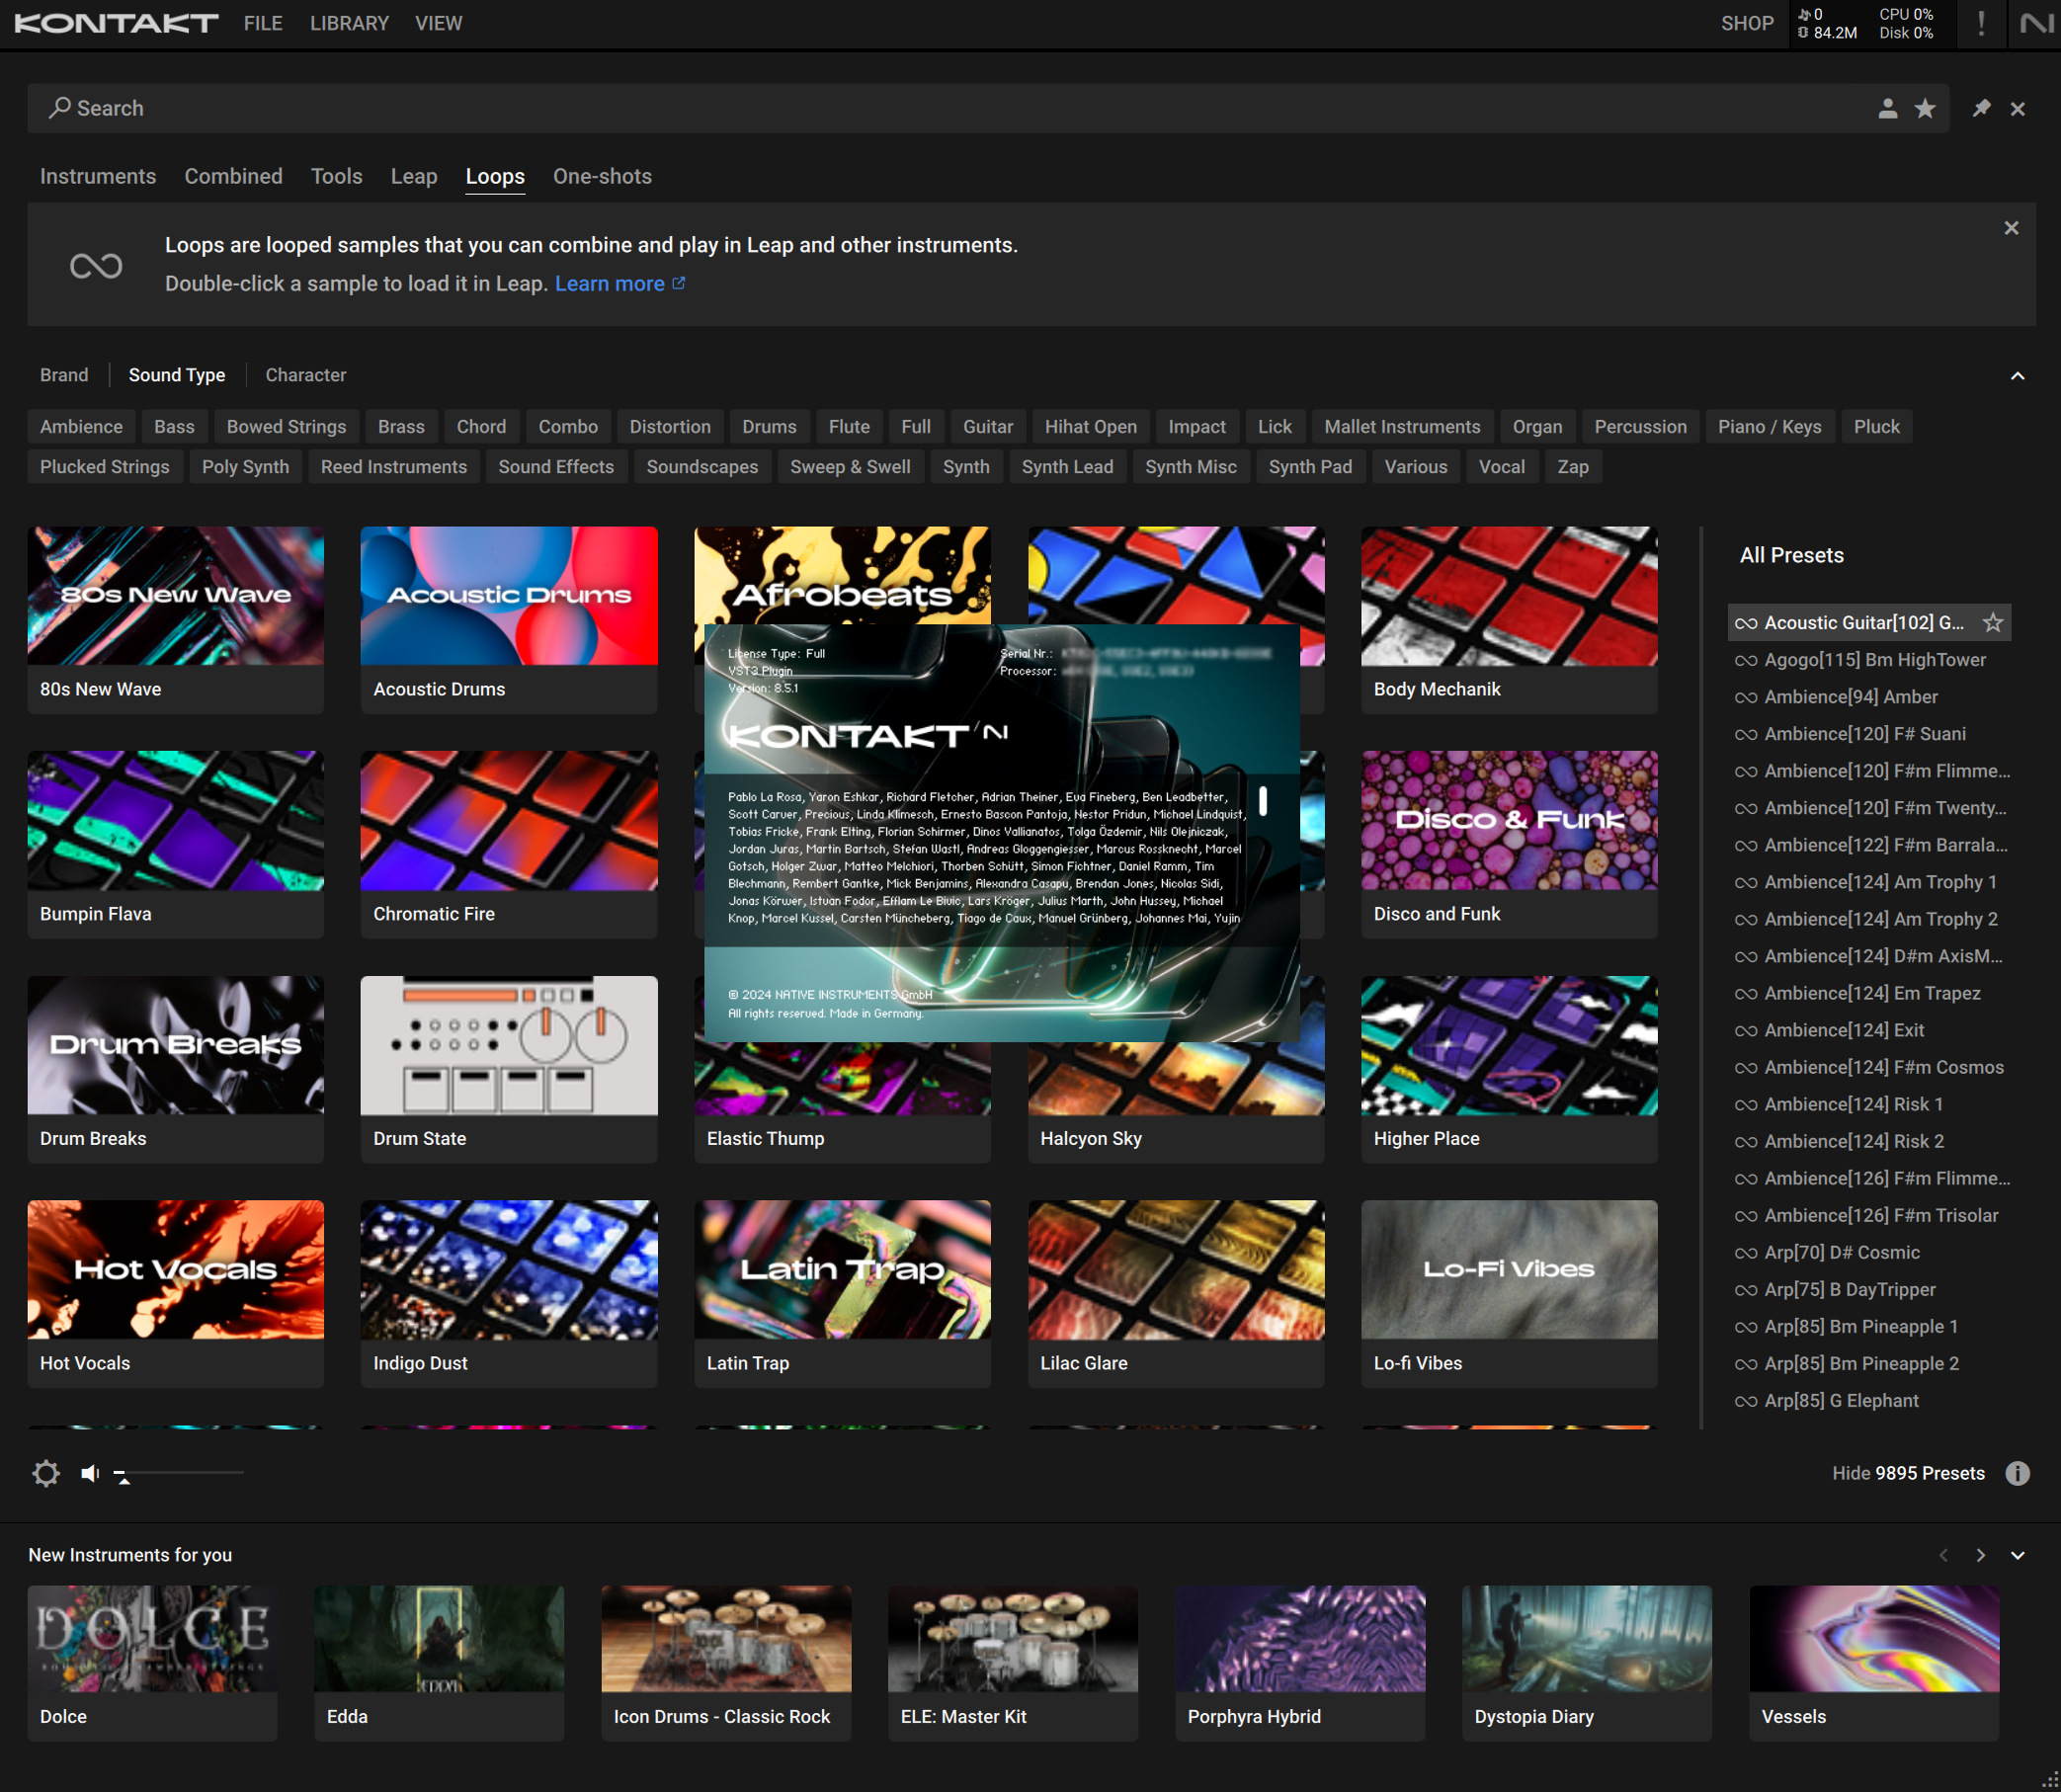The image size is (2061, 1792).
Task: Open the Acoustic Drums library tile
Action: 509,620
